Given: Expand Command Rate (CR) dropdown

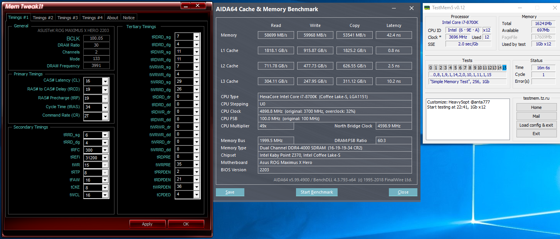Looking at the screenshot, I should coord(105,116).
